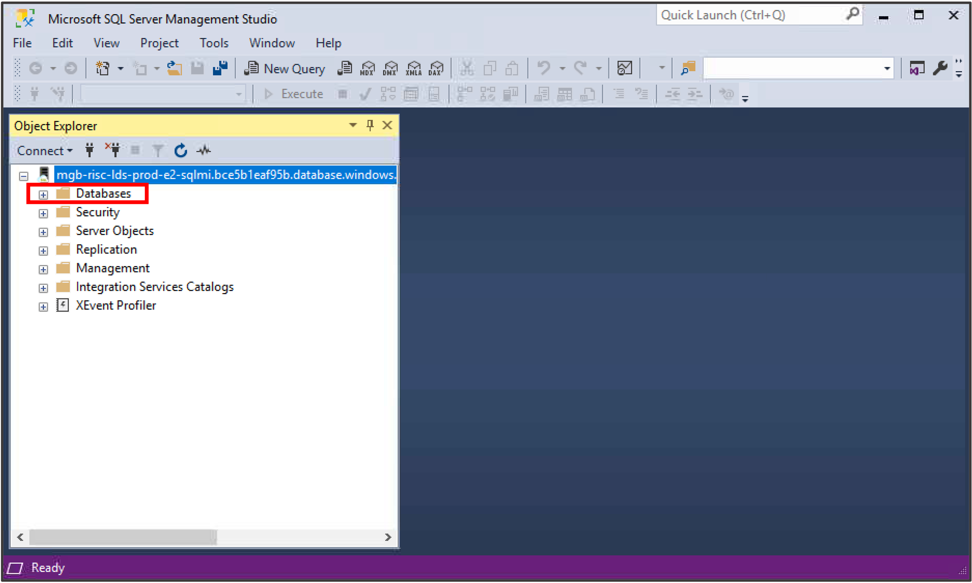Click the Object Explorer horizontal scrollbar thumb
This screenshot has height=583, width=972.
[x=123, y=537]
